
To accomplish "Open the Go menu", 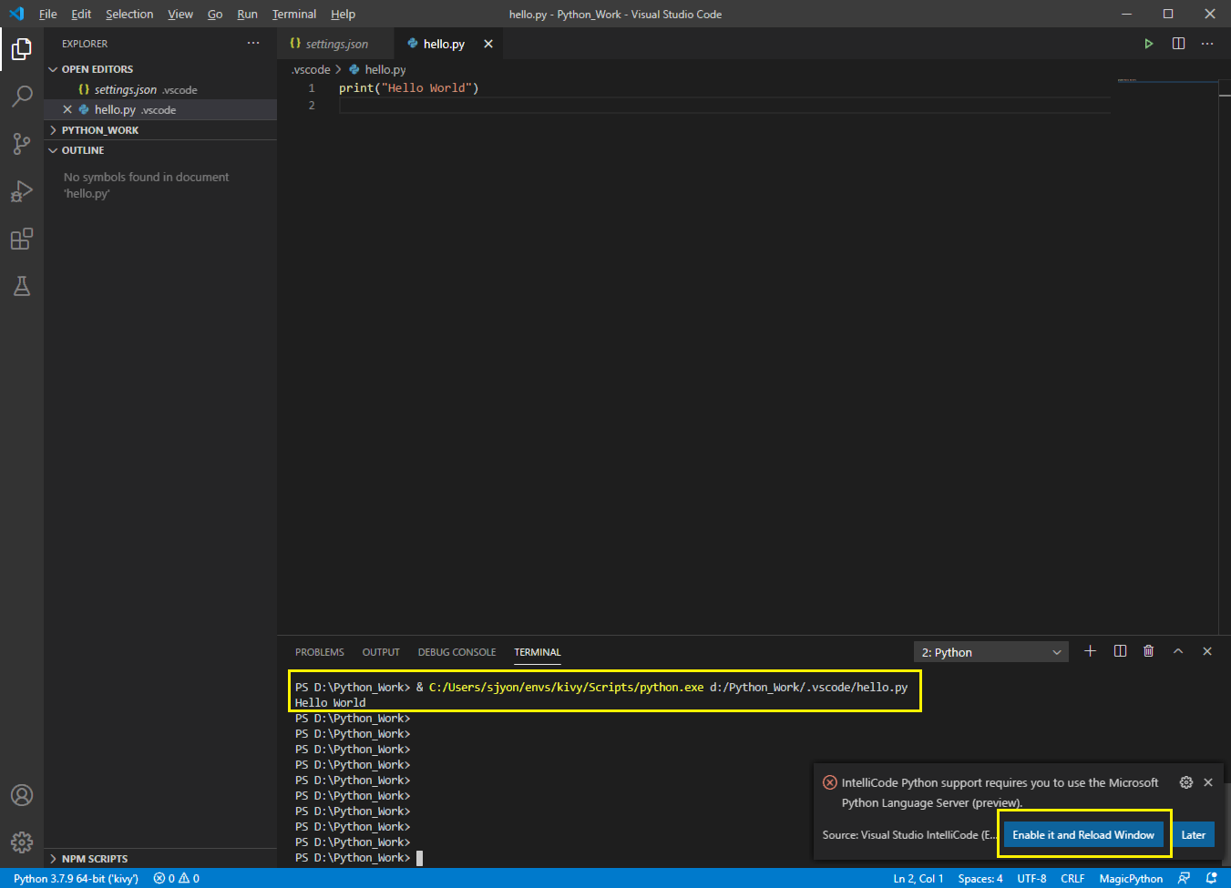I will tap(215, 14).
